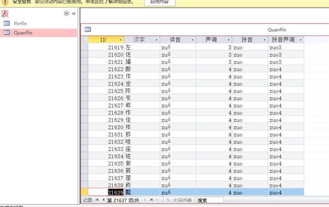
Task: Click ID cell 21625
Action: pos(106,91)
